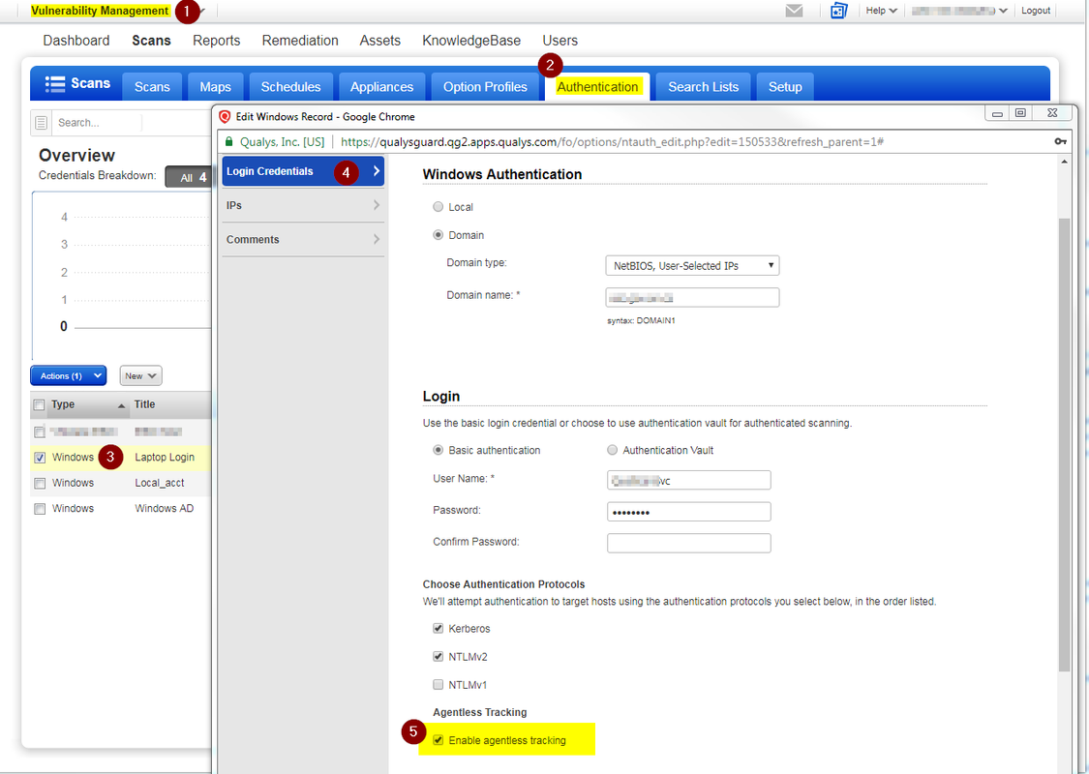
Task: Click the Qualys shield icon in popup title
Action: point(225,117)
